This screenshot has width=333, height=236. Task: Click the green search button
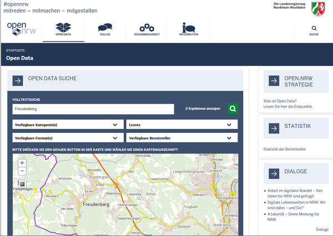pos(233,109)
